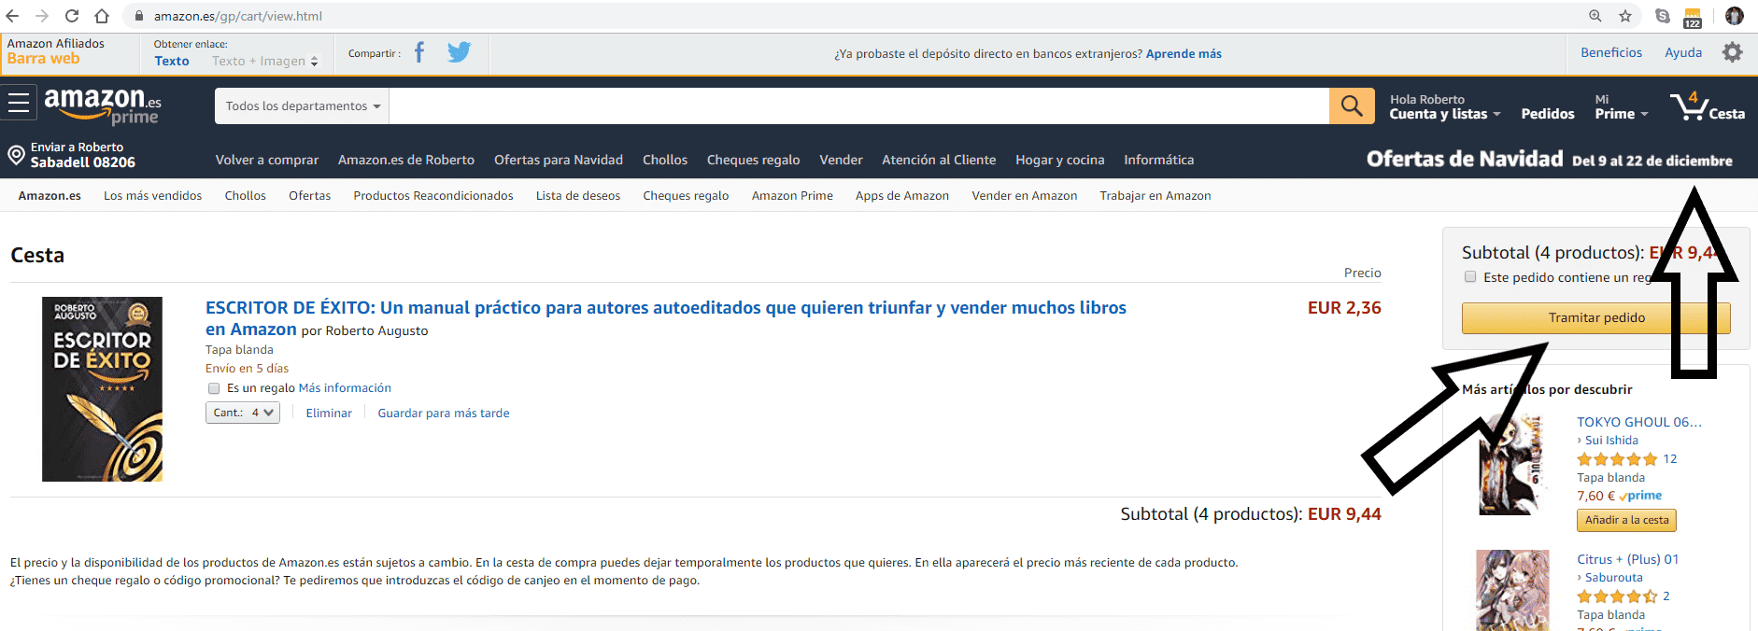Screen dimensions: 1758x631
Task: Open the hamburger menu next to the Amazon logo
Action: pyautogui.click(x=19, y=103)
